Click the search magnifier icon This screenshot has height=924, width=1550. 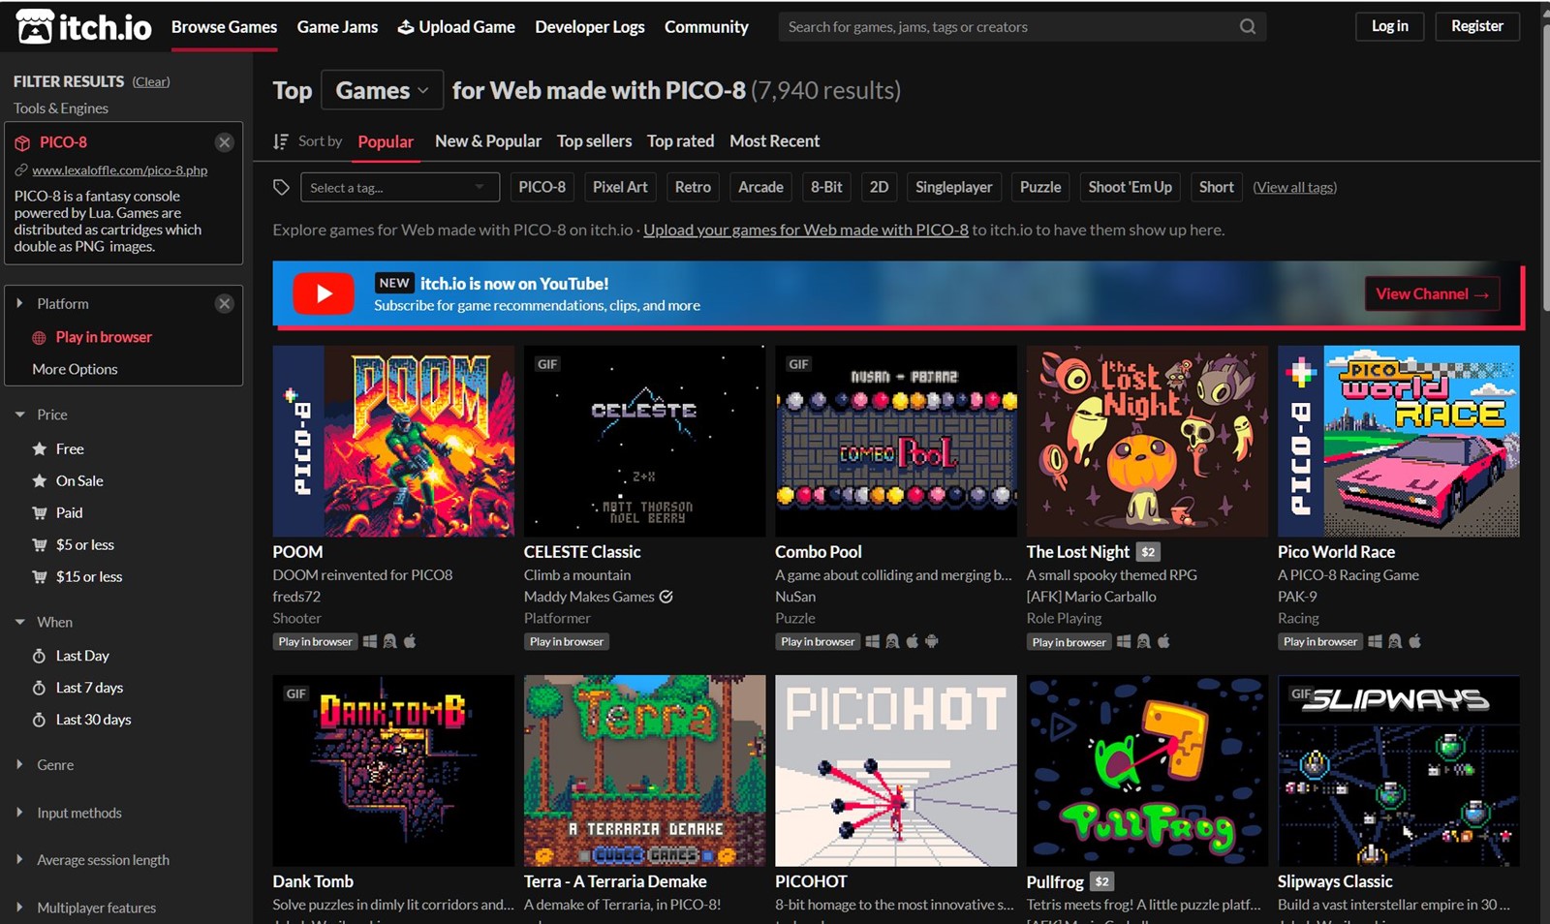tap(1248, 26)
